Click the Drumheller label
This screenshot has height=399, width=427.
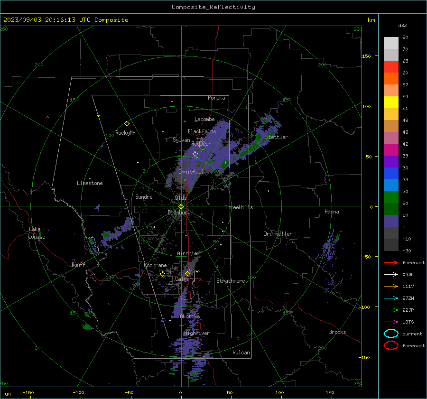click(x=278, y=234)
